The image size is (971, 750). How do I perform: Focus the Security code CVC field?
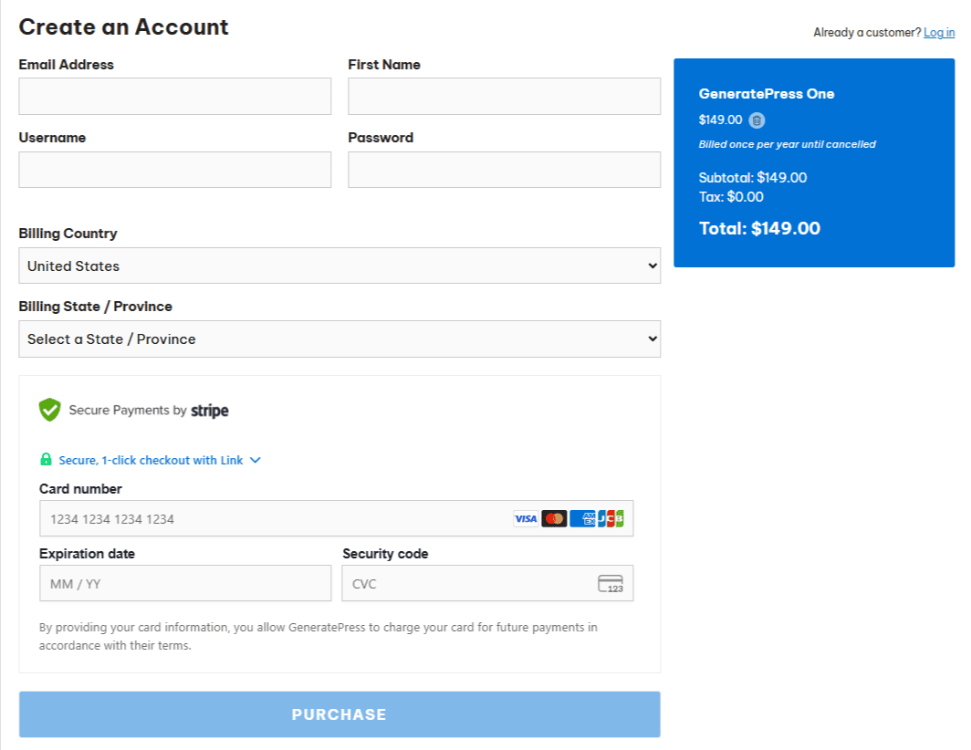(x=487, y=583)
